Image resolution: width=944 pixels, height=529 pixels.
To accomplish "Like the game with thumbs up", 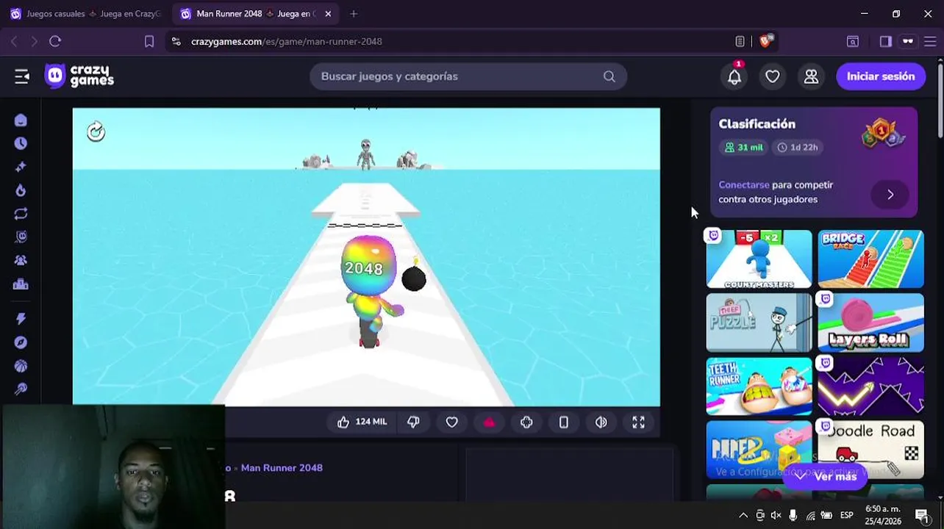I will click(361, 422).
